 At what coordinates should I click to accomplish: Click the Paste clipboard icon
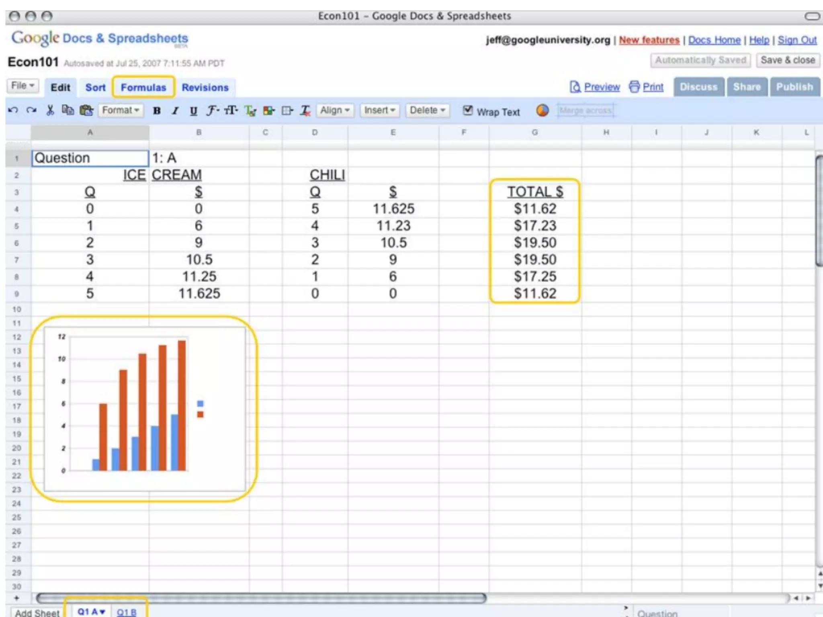(86, 110)
